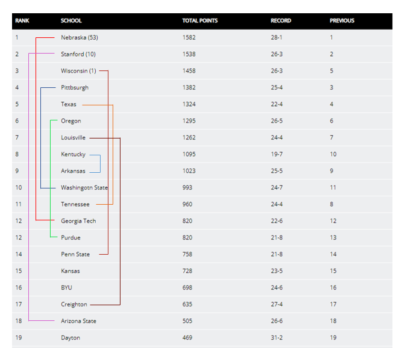
Task: Click the RANK column header
Action: (x=22, y=21)
